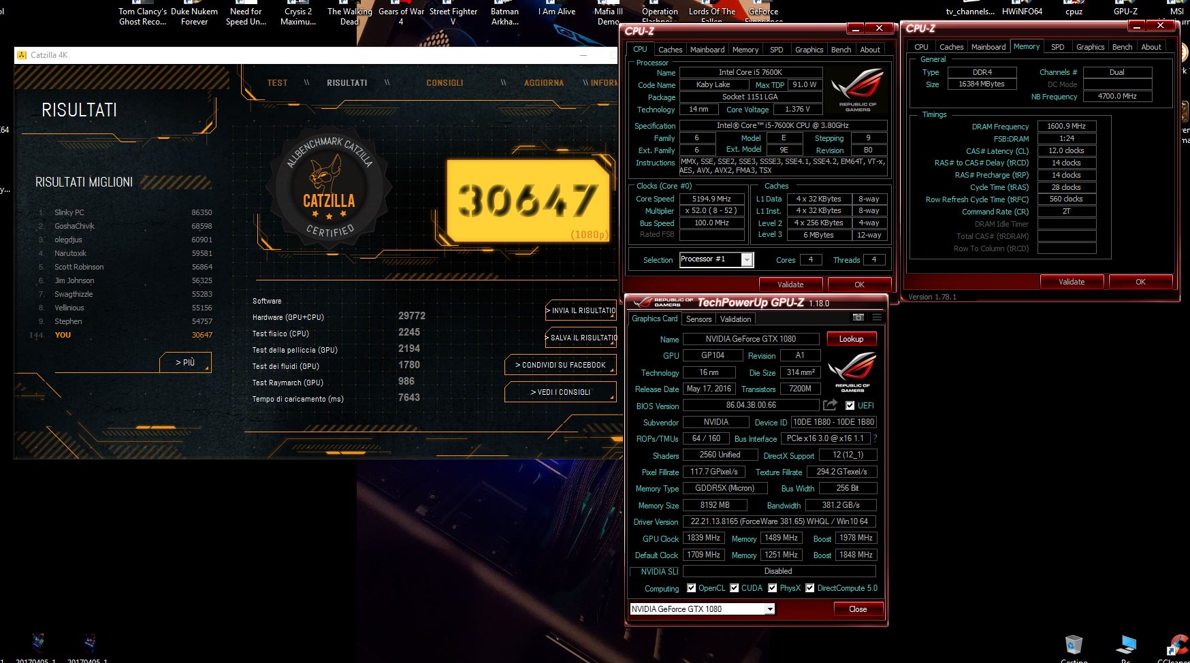This screenshot has width=1190, height=663.
Task: Toggle the DirectCompute 5.0 checkbox
Action: pos(810,588)
